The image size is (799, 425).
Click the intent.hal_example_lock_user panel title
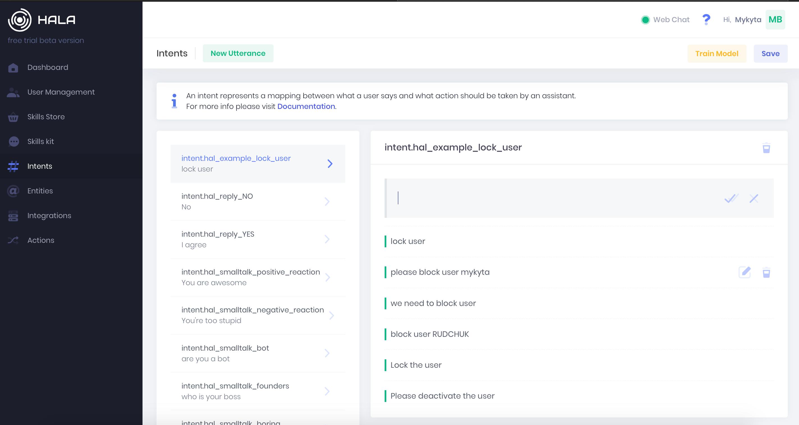tap(453, 147)
